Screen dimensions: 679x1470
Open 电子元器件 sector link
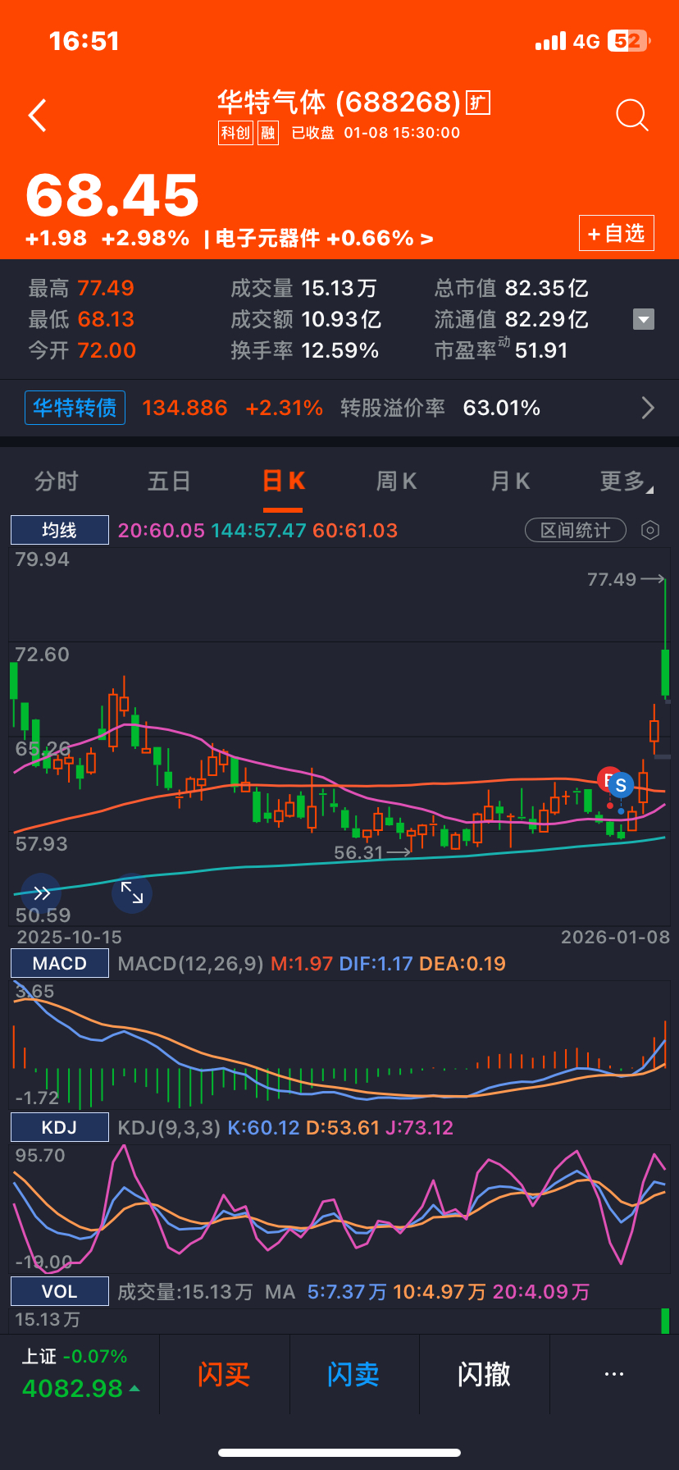pyautogui.click(x=324, y=239)
